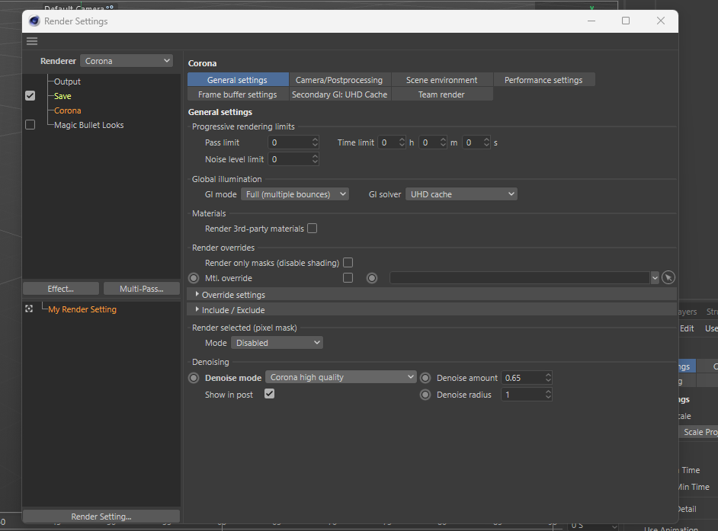The width and height of the screenshot is (718, 531).
Task: Click the Time limit hours stepper
Action: click(402, 142)
